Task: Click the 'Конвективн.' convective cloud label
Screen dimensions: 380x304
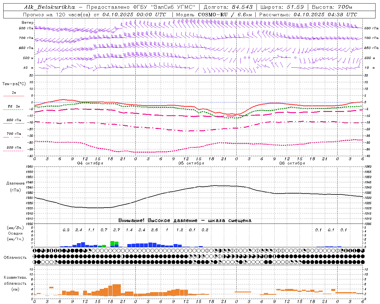Action: pos(15,278)
